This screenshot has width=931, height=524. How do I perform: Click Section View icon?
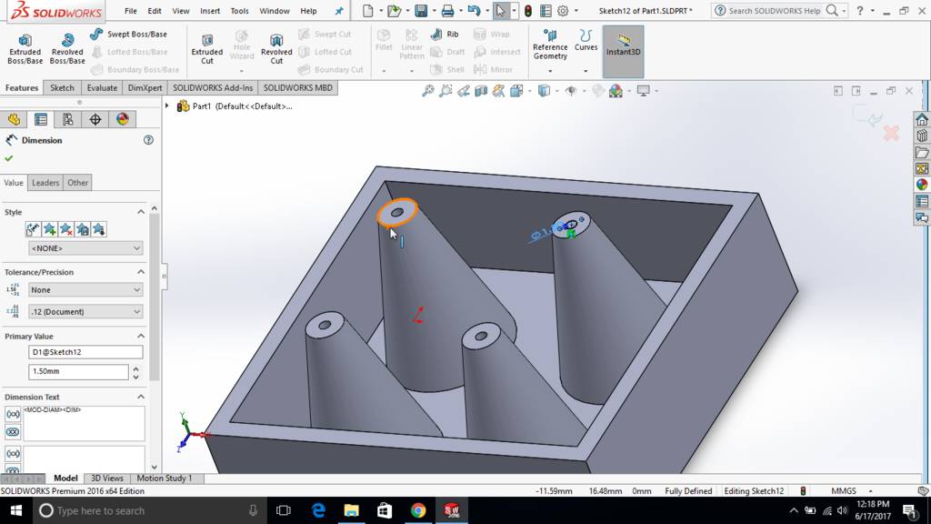[481, 91]
